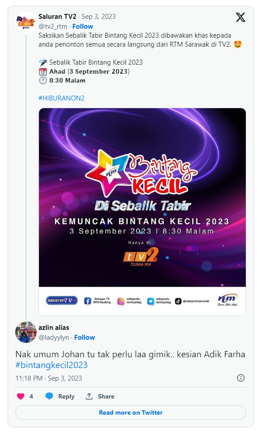Click the Sep 3, 2023 header date

99,17
